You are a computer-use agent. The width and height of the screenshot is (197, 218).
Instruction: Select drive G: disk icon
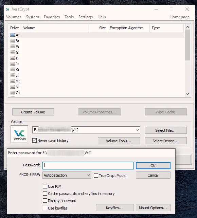tap(13, 52)
